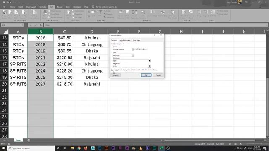Click the Subtotal ribbon icon

[x=213, y=13]
